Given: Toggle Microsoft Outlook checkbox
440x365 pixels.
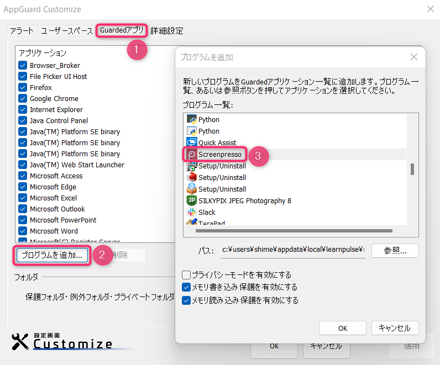Looking at the screenshot, I should coord(23,209).
